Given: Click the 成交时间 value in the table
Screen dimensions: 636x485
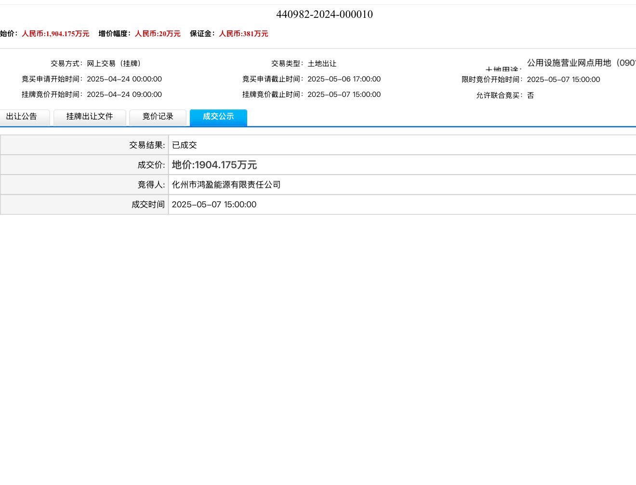Looking at the screenshot, I should 214,204.
